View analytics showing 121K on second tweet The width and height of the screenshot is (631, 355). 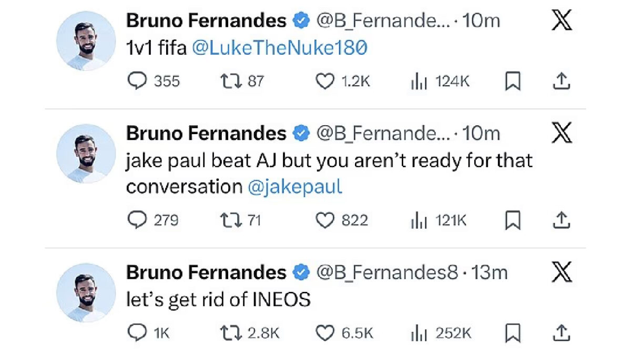coord(418,221)
